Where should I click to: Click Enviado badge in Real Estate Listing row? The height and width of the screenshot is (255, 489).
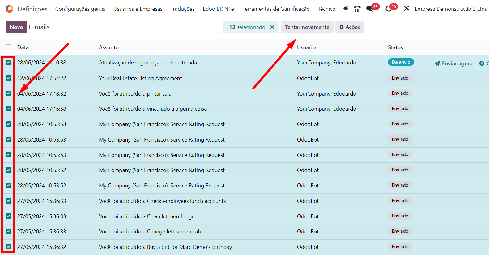(400, 78)
